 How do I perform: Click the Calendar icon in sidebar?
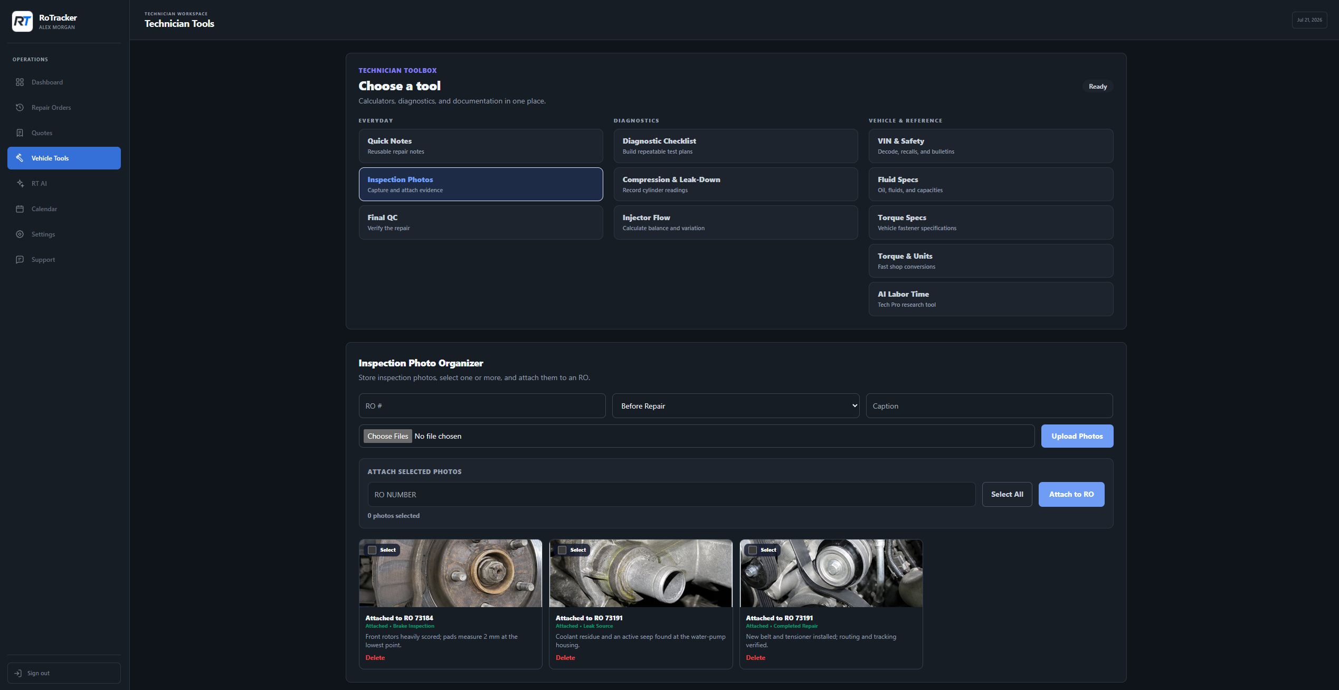pyautogui.click(x=20, y=209)
